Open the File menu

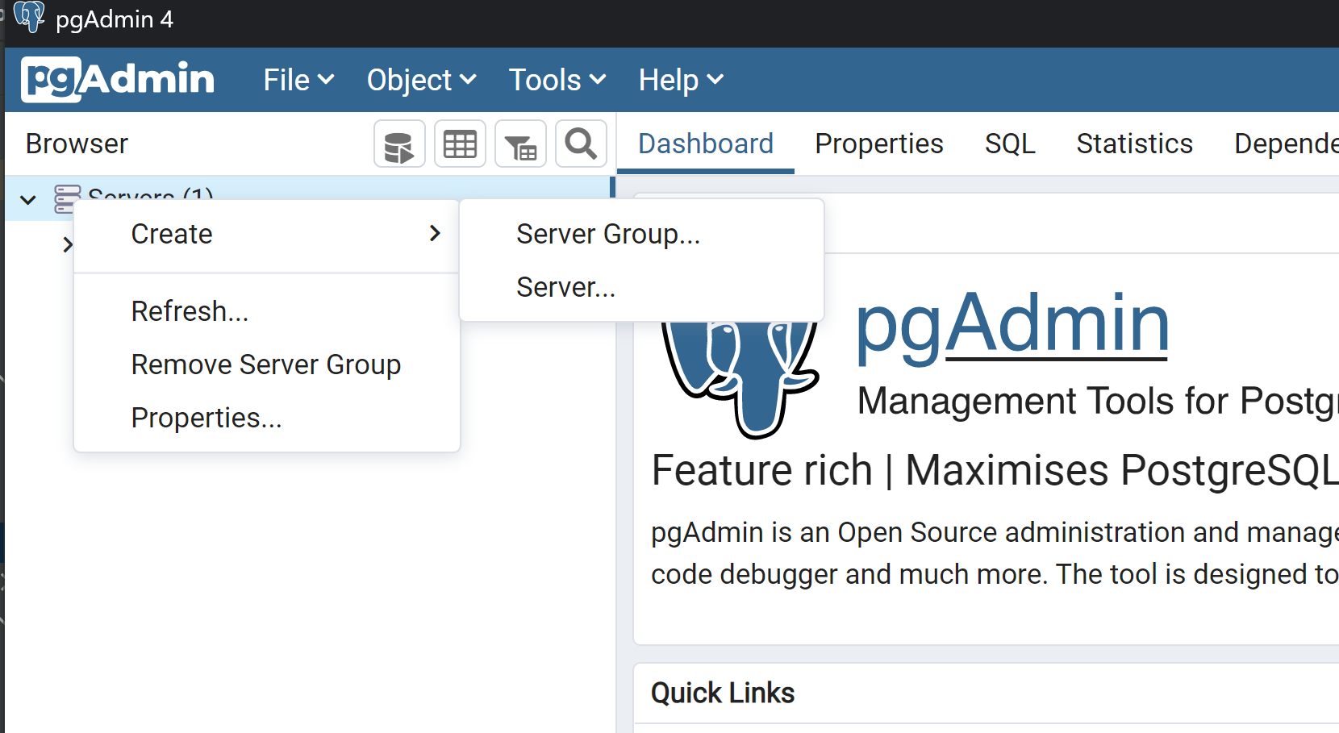tap(298, 80)
